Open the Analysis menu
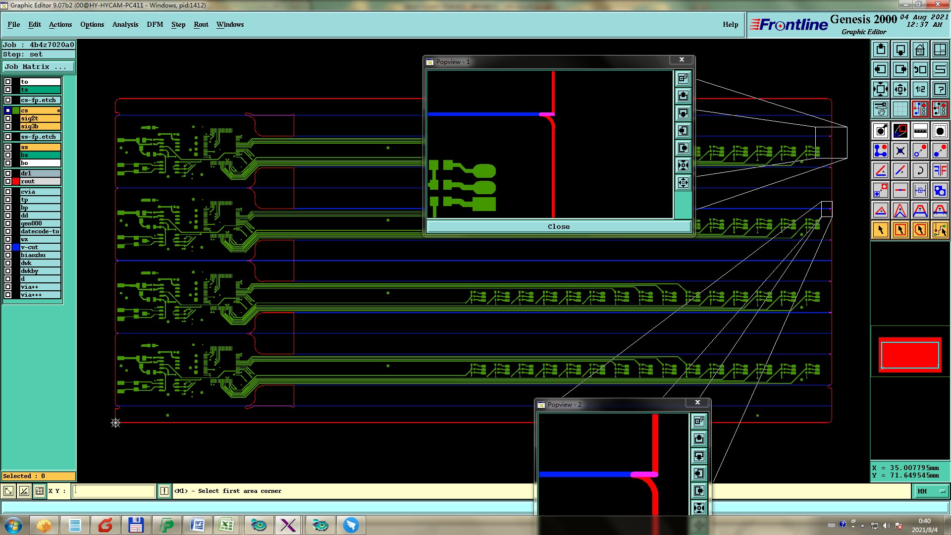Screen dimensions: 951x535 tap(125, 24)
